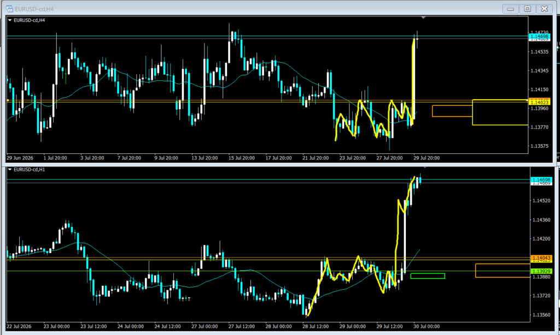Click the 1.14200 price scale value
This screenshot has width=560, height=335.
tap(541, 239)
